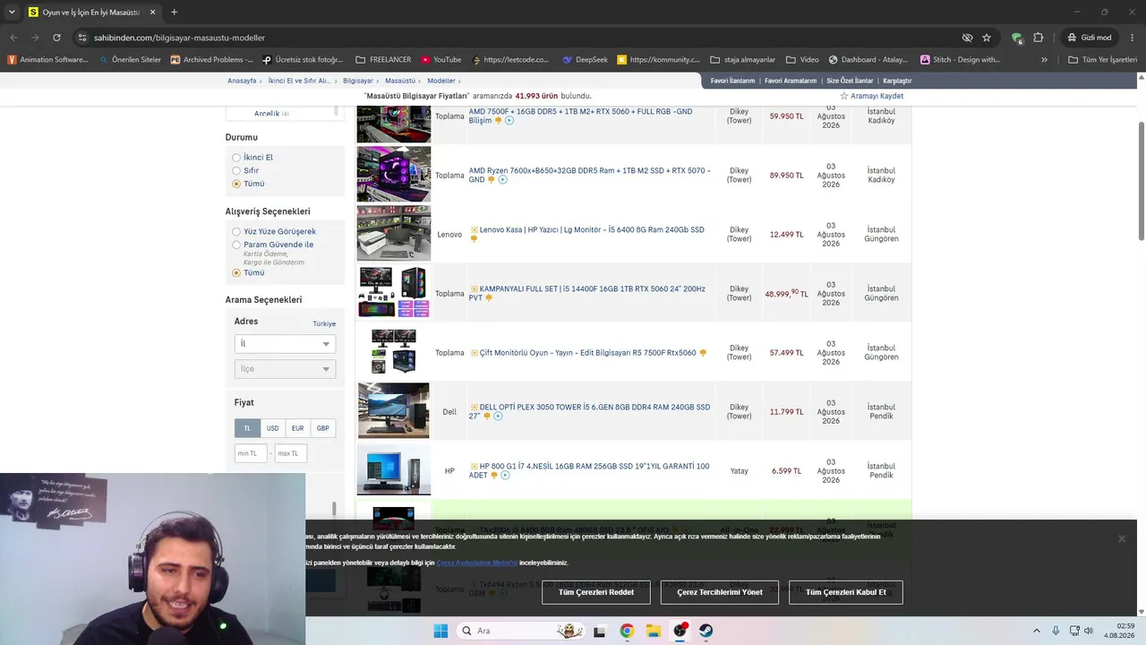The image size is (1146, 645).
Task: Switch price currency to USD
Action: pos(272,428)
